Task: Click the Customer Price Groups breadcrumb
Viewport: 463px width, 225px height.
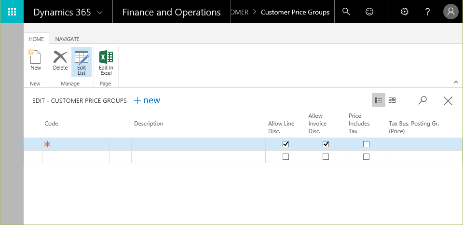Action: point(295,13)
